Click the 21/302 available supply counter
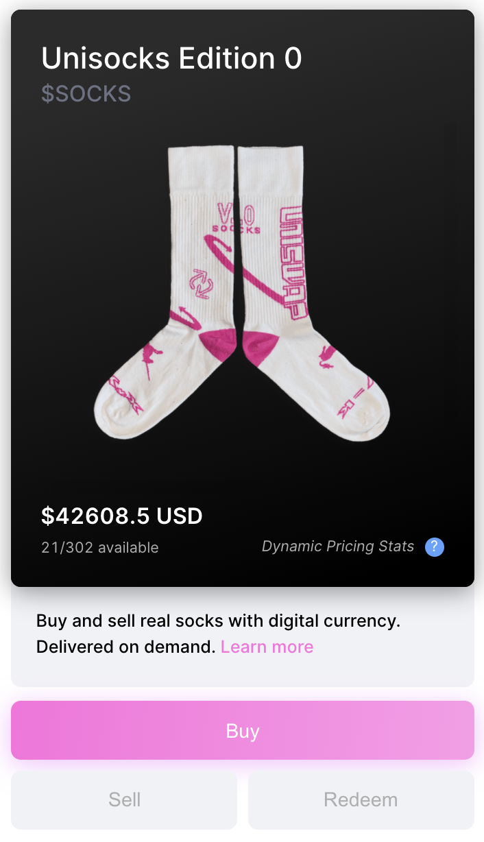The width and height of the screenshot is (484, 842). pos(99,547)
